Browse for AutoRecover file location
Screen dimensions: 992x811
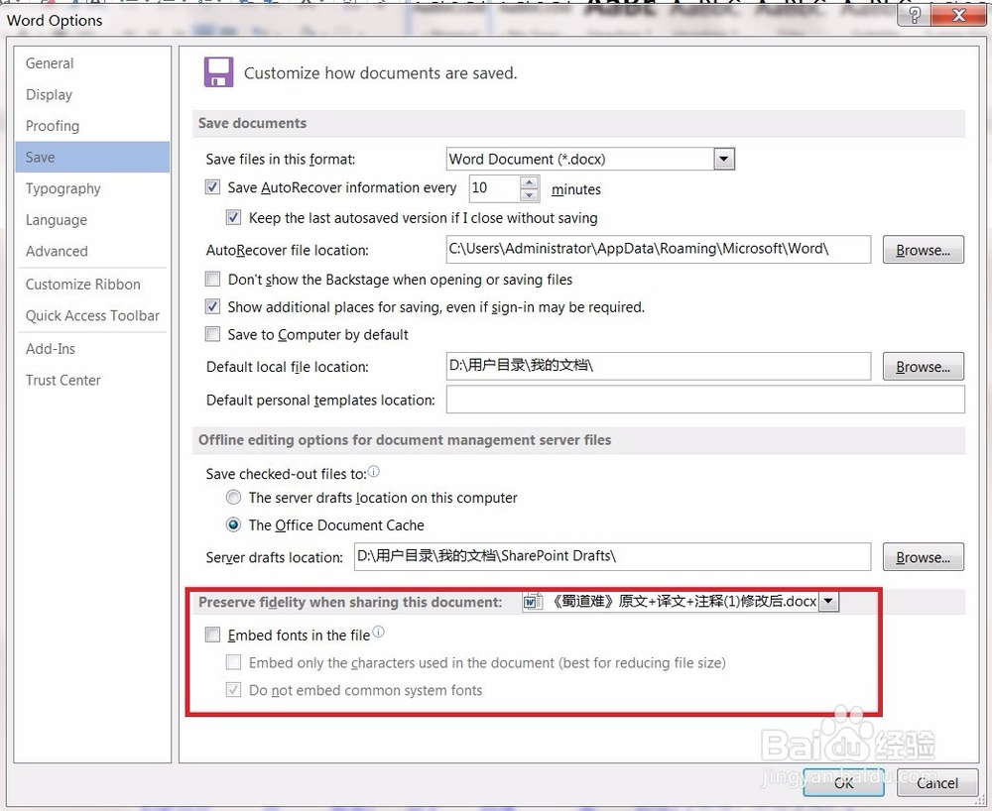(923, 250)
